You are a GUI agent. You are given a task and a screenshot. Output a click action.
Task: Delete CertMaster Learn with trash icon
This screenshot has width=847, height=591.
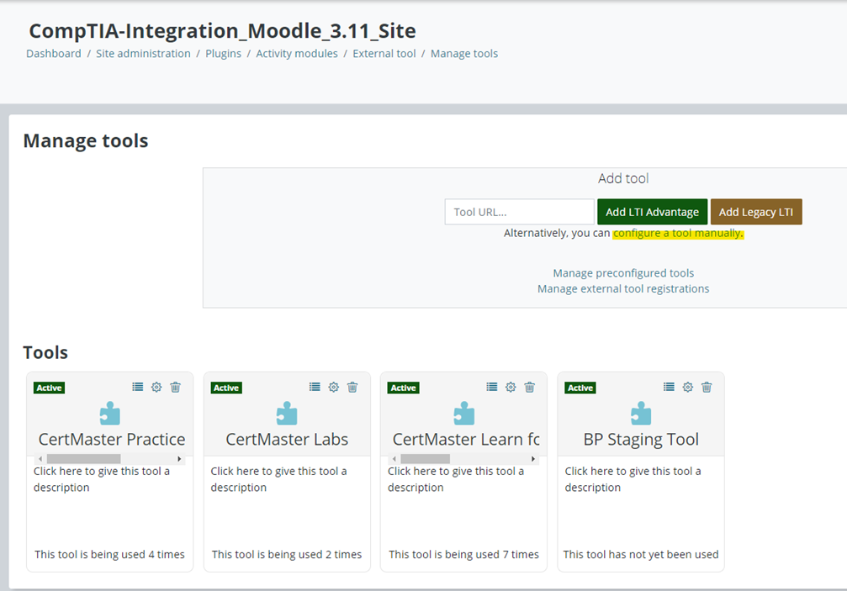point(530,387)
